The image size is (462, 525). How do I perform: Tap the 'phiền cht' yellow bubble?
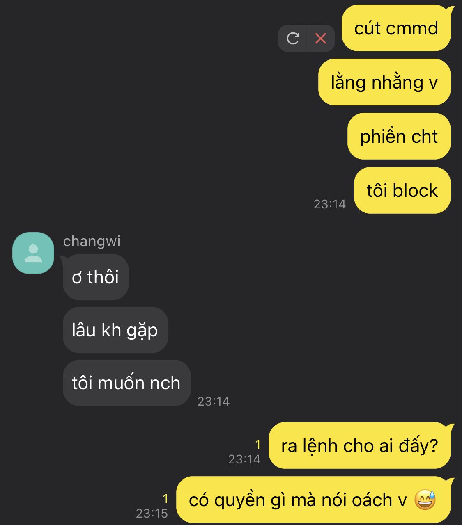point(399,136)
